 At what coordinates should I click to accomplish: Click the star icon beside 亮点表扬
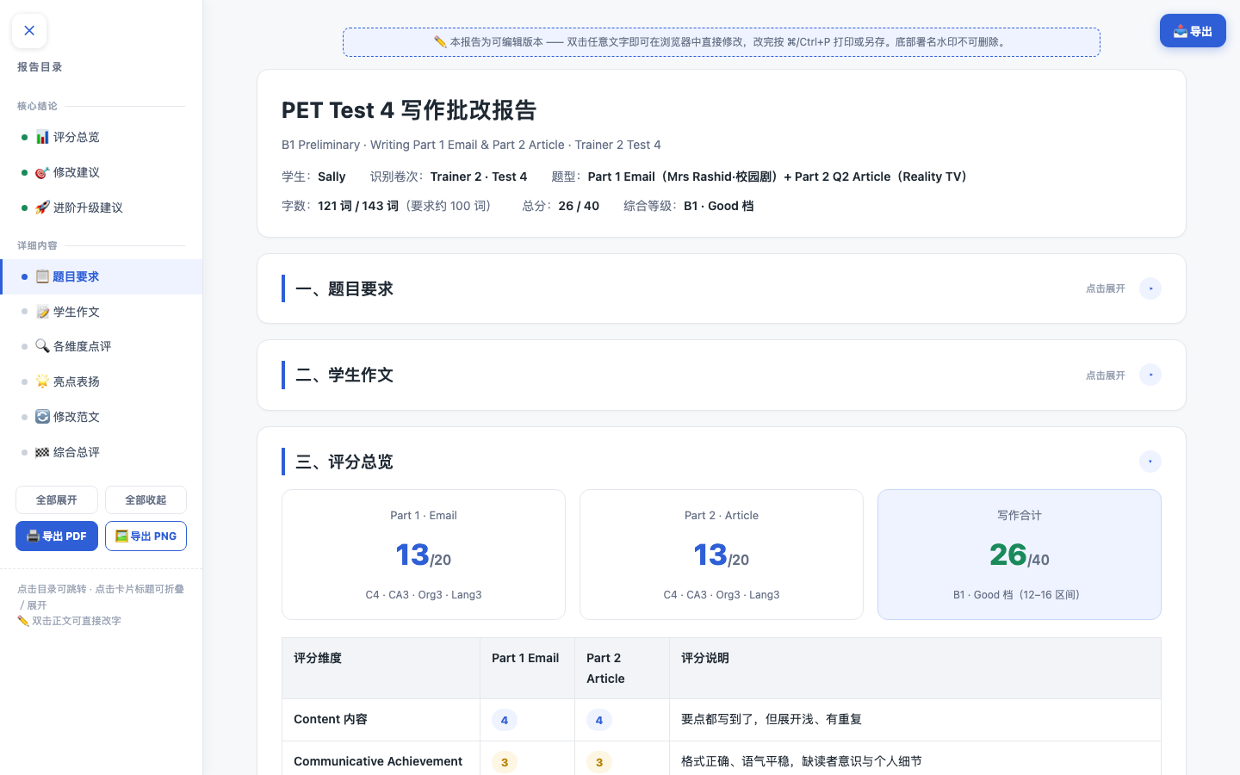coord(42,381)
